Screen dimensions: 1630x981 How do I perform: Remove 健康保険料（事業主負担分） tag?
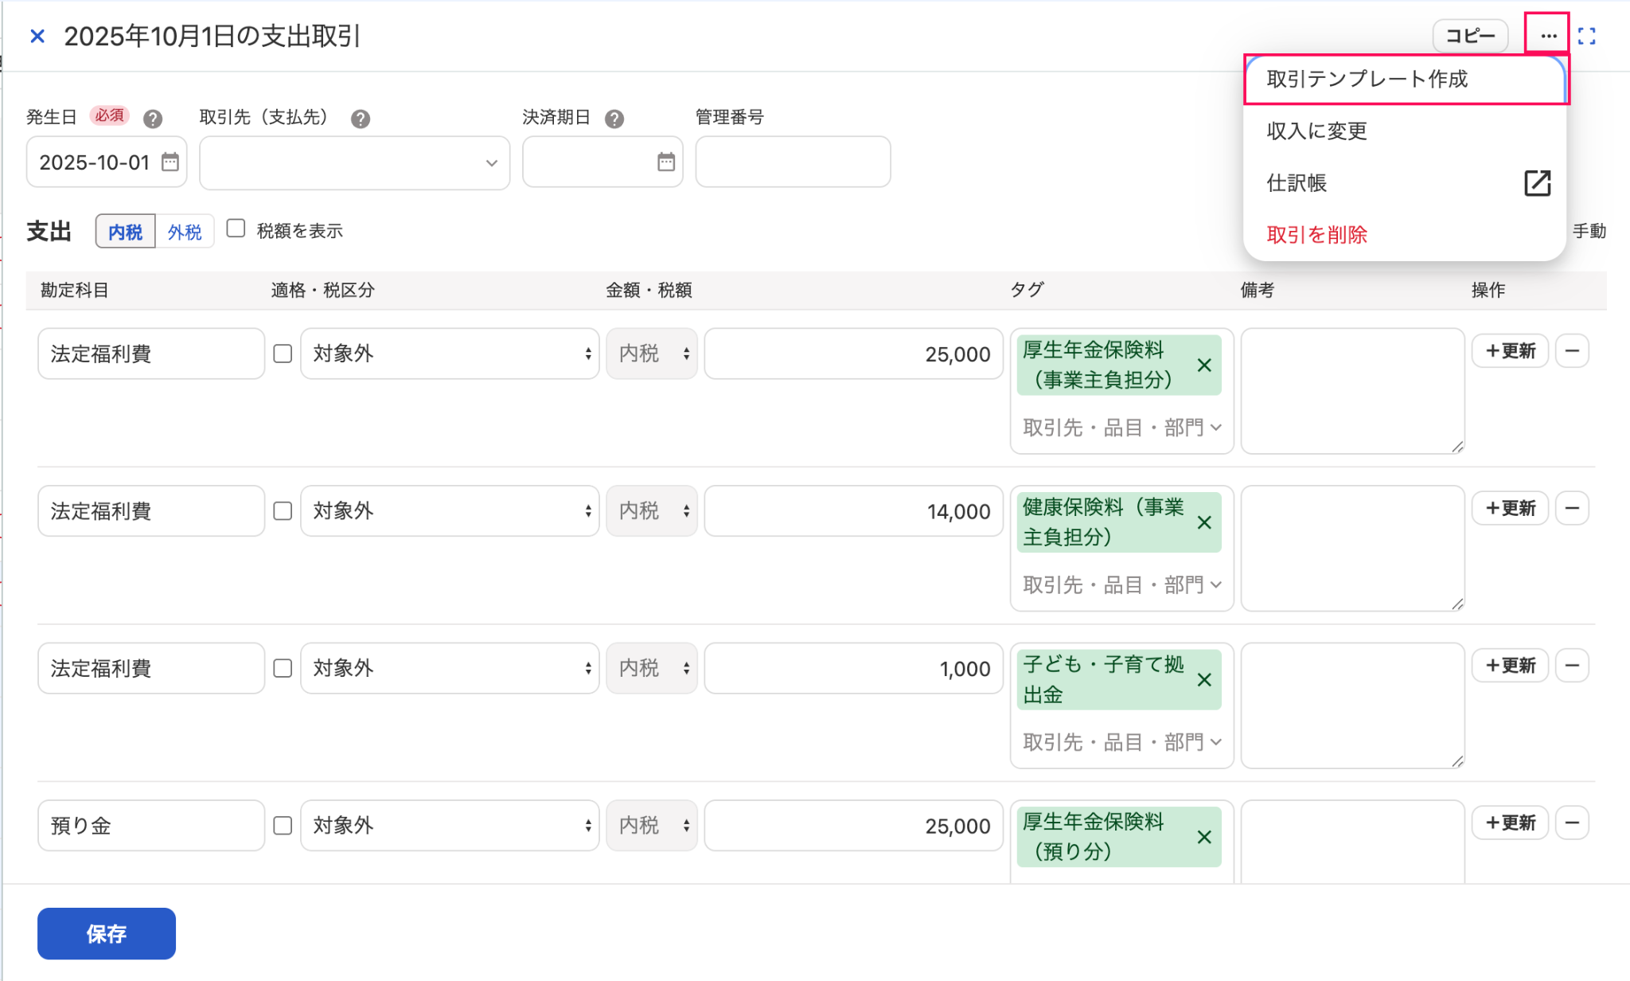coord(1204,522)
